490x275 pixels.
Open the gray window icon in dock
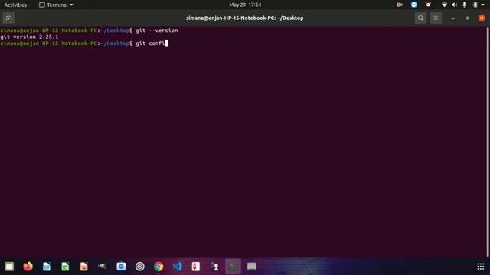coord(252,267)
